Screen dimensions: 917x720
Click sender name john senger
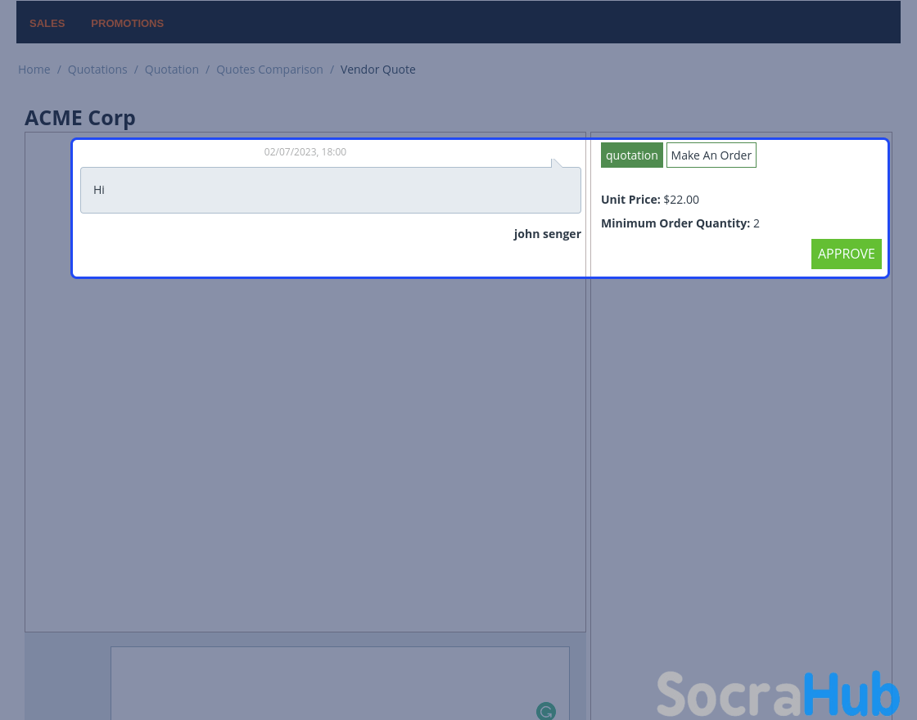click(548, 234)
